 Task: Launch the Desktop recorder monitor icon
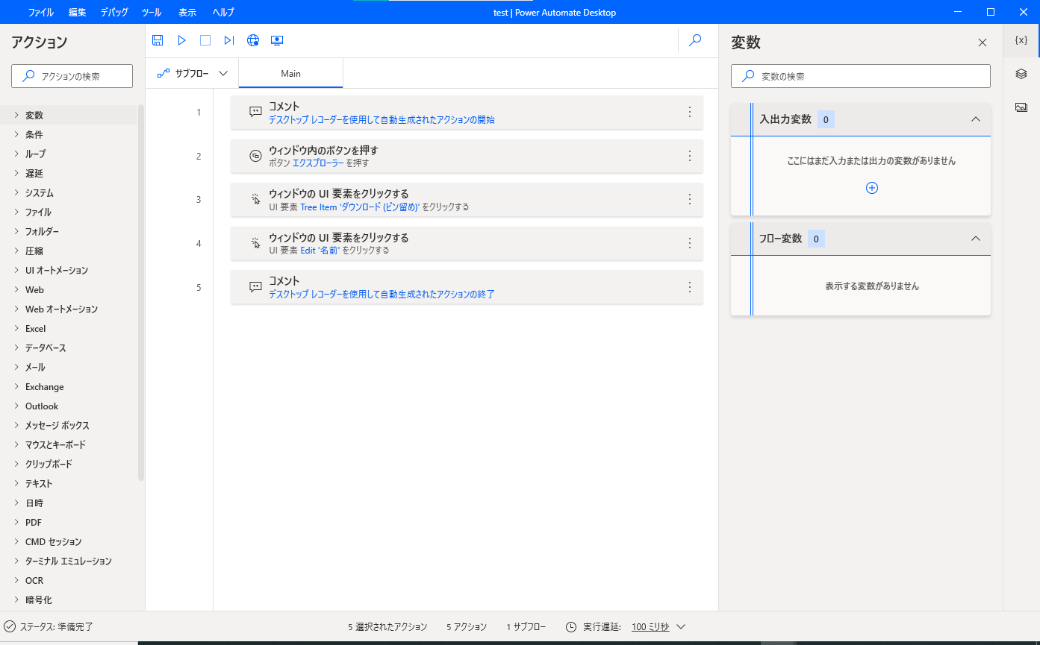(277, 40)
